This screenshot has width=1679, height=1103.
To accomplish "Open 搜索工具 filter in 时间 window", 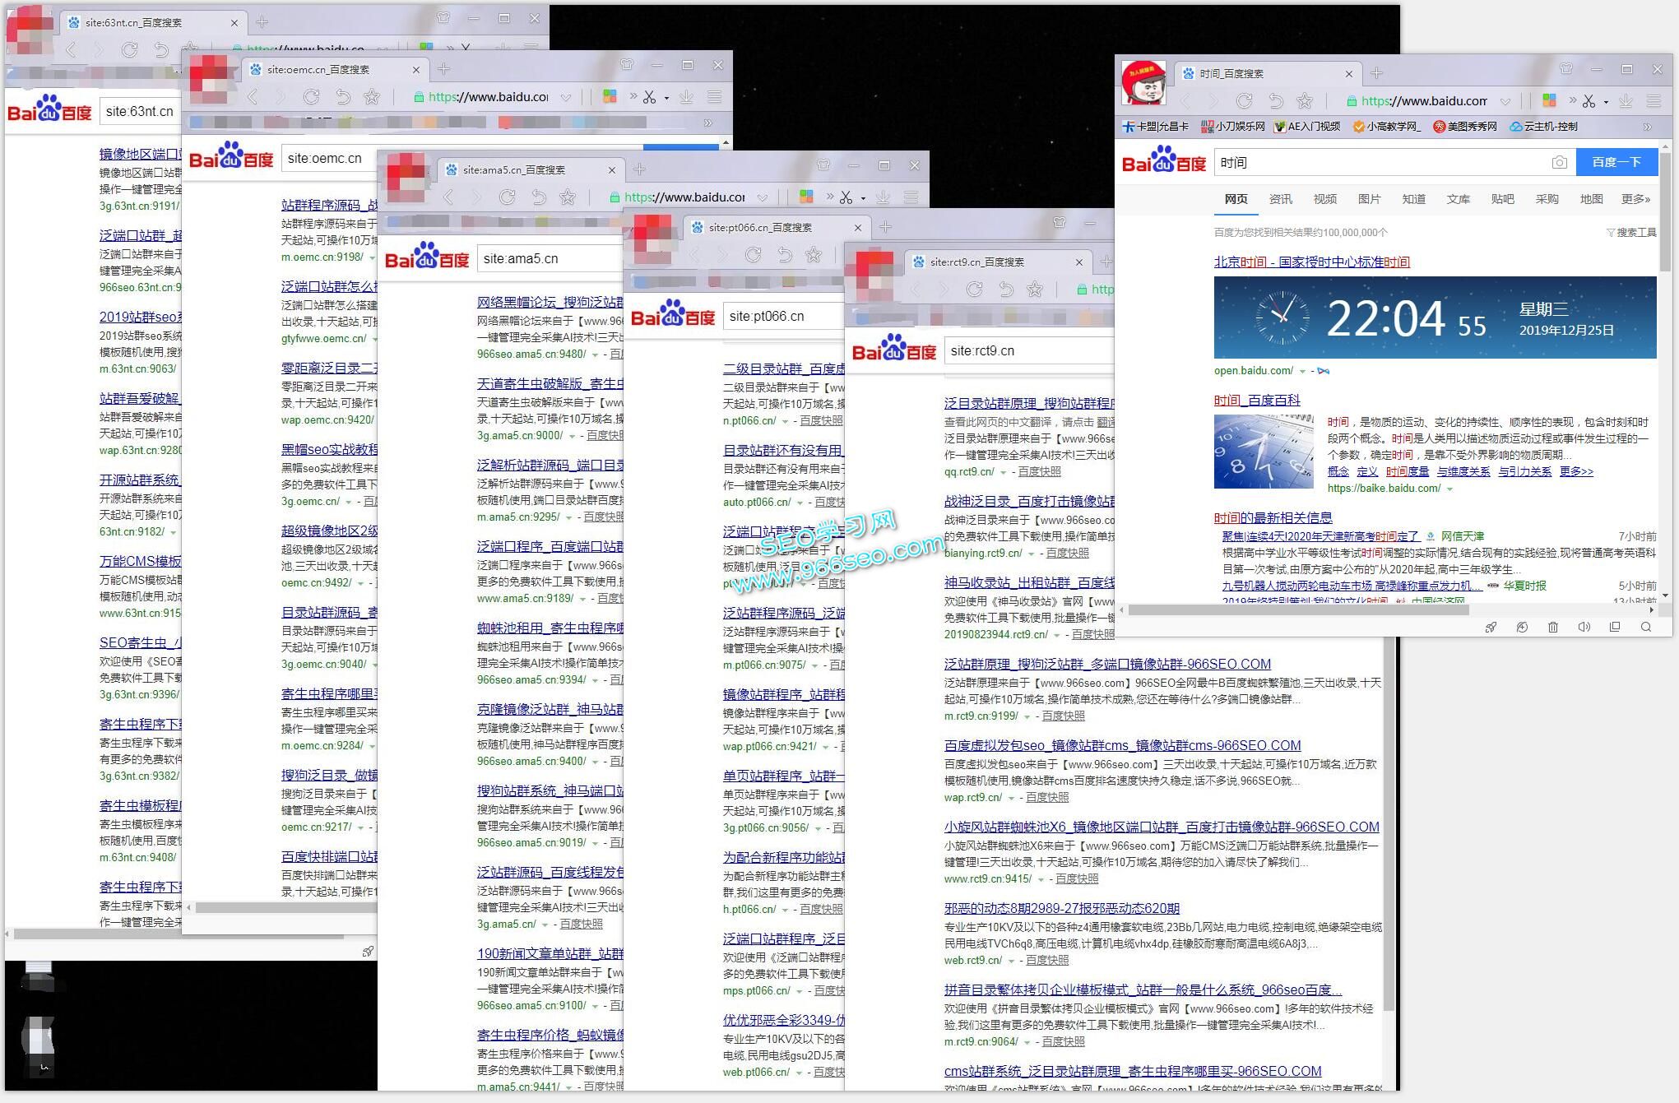I will point(1631,233).
